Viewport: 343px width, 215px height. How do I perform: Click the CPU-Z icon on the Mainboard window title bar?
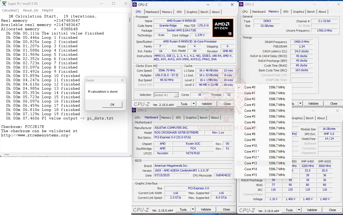pos(134,110)
